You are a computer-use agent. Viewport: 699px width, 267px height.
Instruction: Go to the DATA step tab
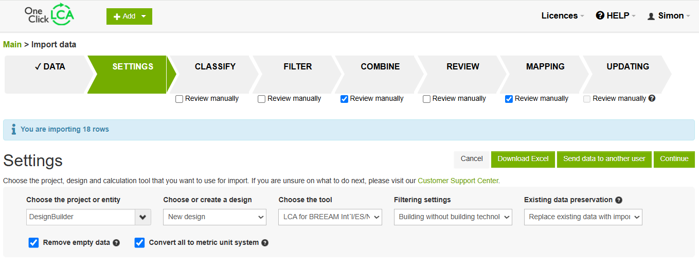50,67
